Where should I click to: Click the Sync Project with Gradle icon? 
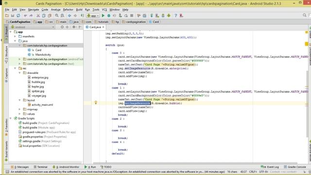152,16
